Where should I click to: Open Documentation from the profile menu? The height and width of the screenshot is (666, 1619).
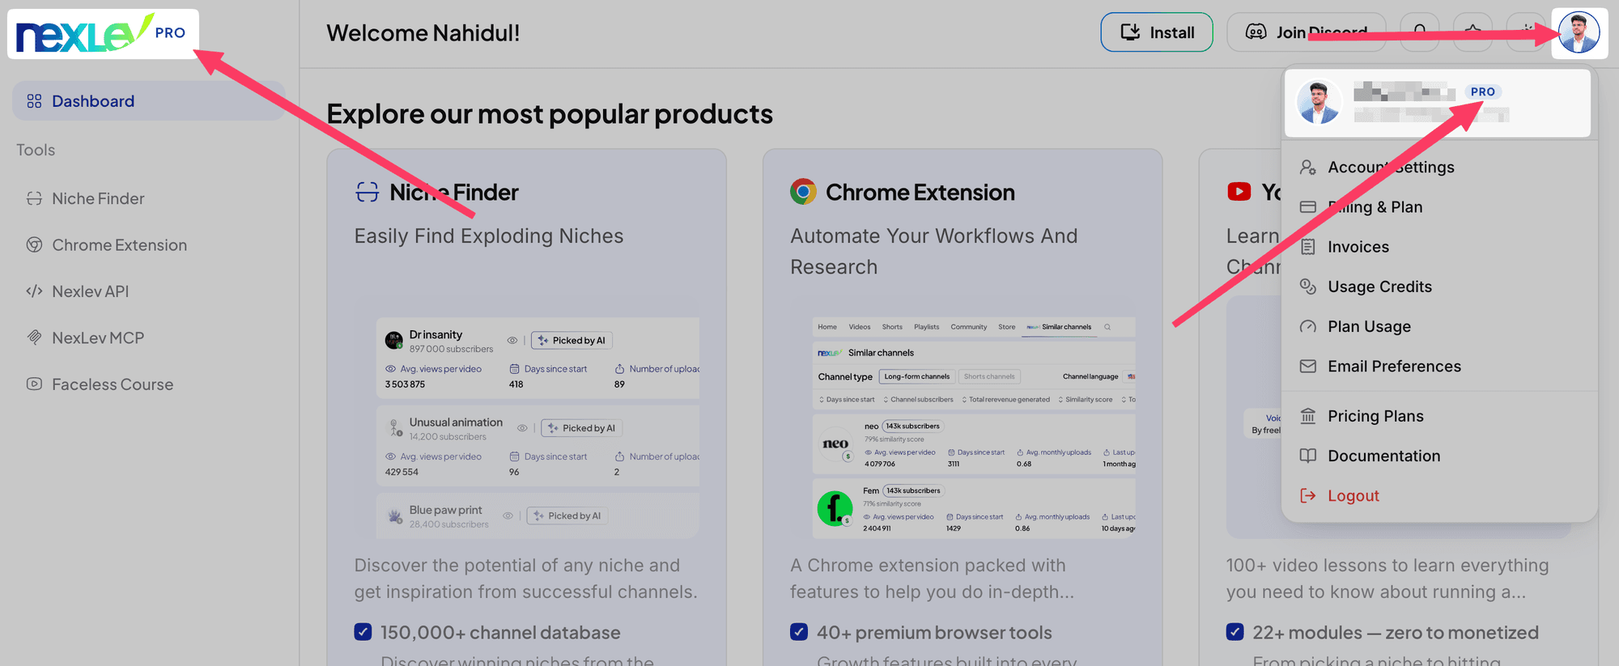click(1439, 456)
